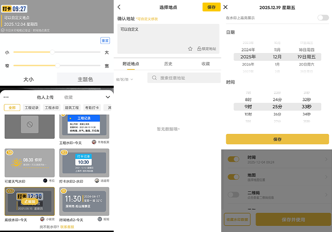Expand the 地图 row chevron

pos(326,177)
